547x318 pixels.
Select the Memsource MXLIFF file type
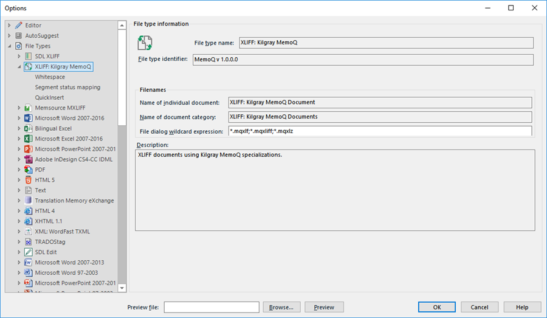60,108
